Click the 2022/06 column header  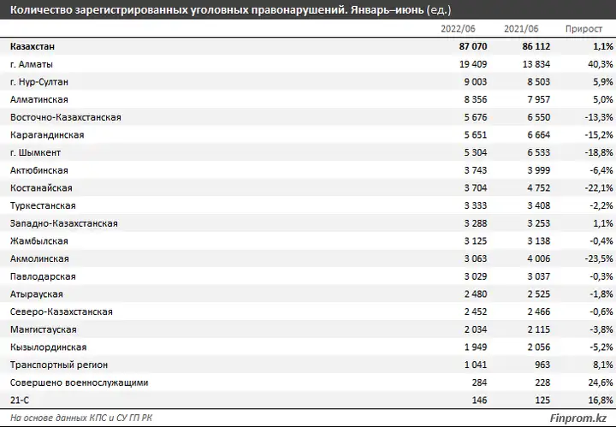click(458, 29)
